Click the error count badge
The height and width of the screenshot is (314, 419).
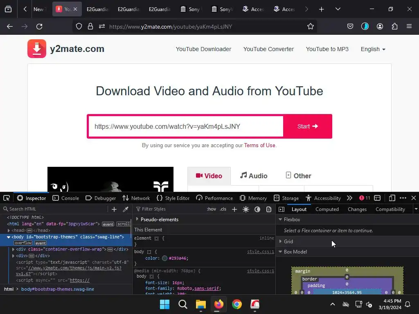pos(365,198)
